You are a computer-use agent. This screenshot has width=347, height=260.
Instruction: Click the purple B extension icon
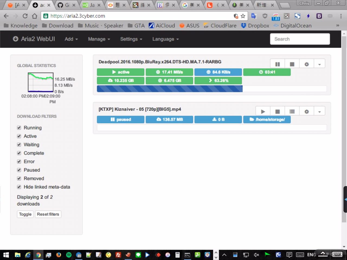pos(319,16)
